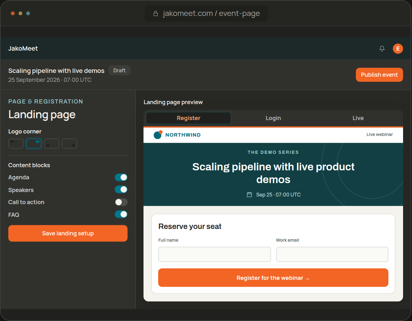Click the calendar icon beside Sep 25
The width and height of the screenshot is (412, 321).
(249, 195)
